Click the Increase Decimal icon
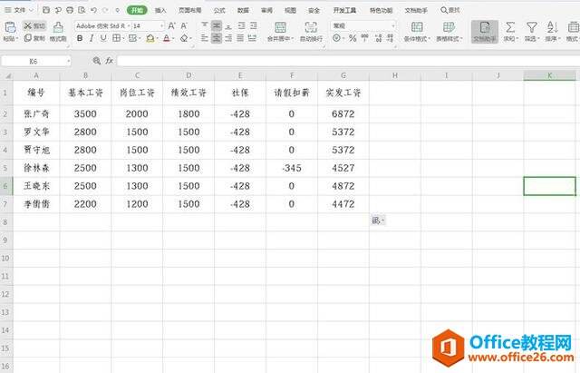580x373 pixels. click(x=378, y=38)
